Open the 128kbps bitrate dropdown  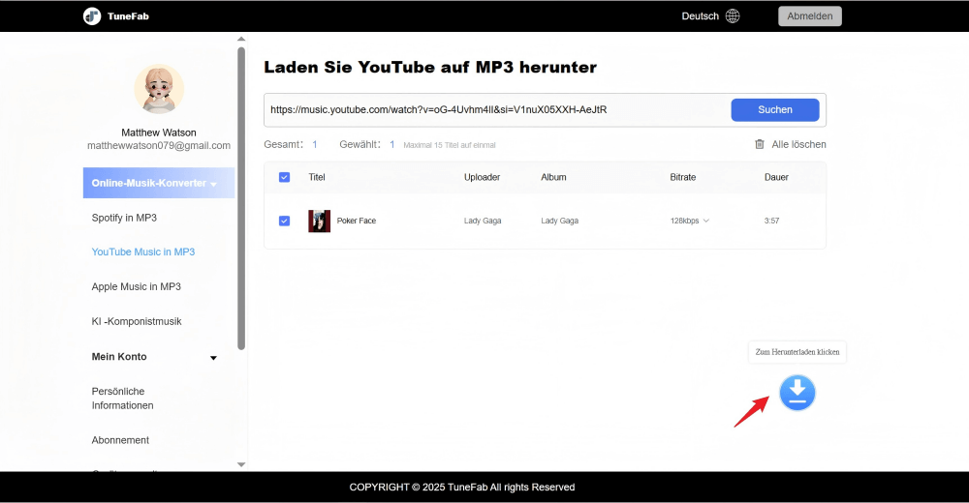pyautogui.click(x=690, y=221)
